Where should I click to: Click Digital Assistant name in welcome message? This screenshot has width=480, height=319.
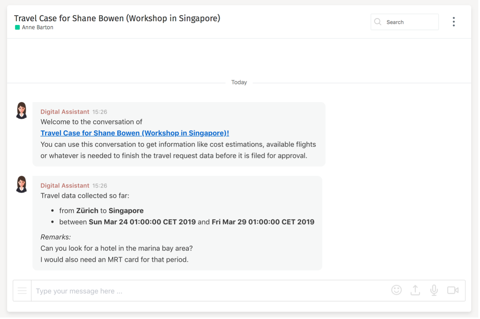(x=65, y=112)
